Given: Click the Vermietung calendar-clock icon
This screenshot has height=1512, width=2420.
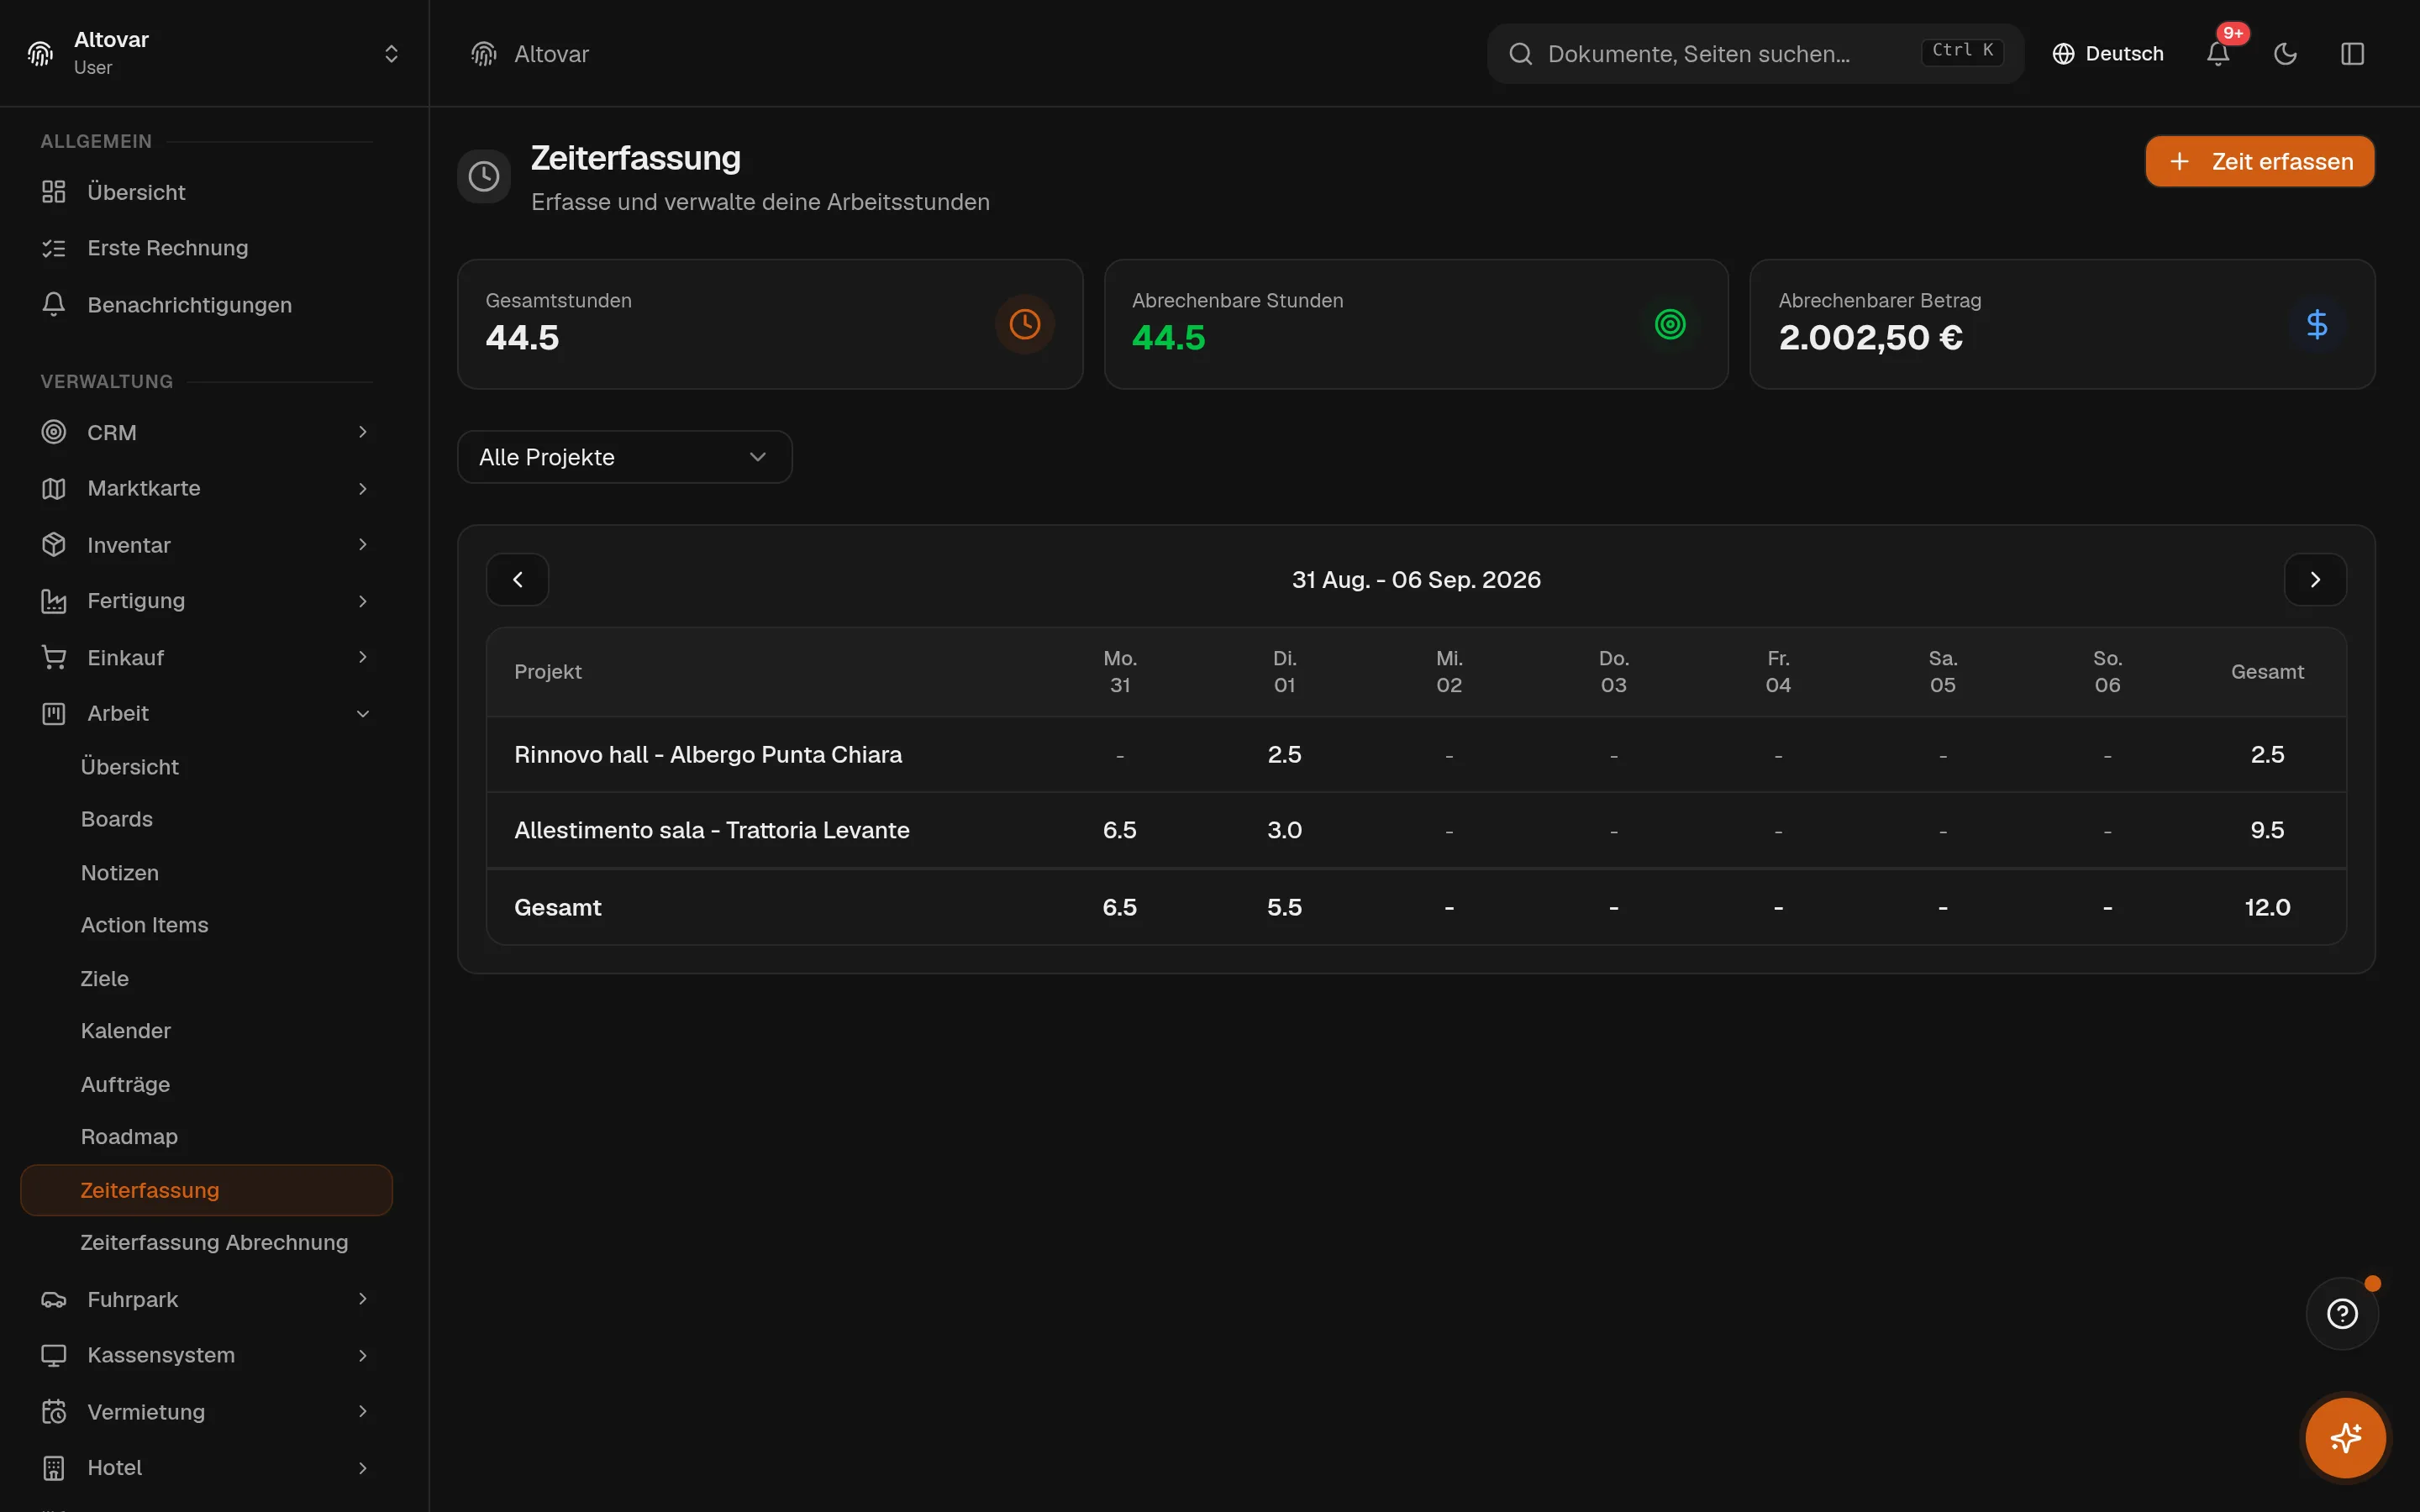Looking at the screenshot, I should click(x=54, y=1412).
